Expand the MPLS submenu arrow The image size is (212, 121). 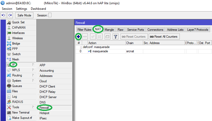coord(33,70)
